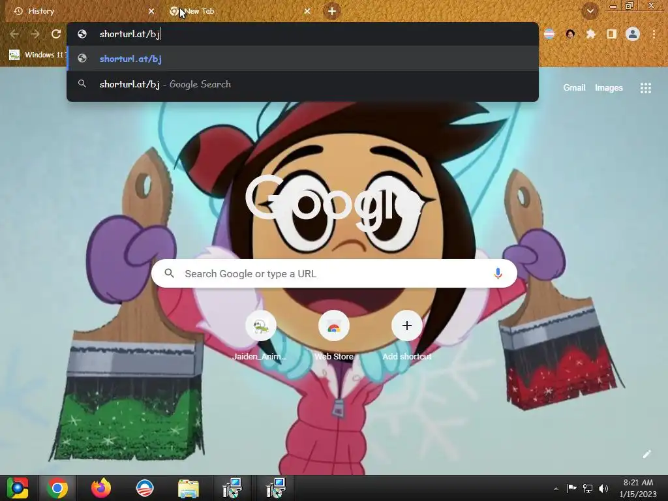The image size is (668, 501).
Task: Click the globe icon in address bar
Action: coord(82,34)
